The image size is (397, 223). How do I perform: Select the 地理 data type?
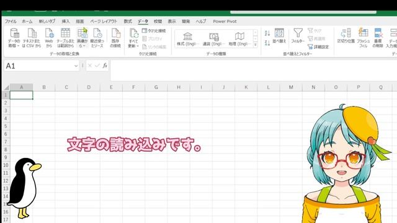[x=239, y=39]
